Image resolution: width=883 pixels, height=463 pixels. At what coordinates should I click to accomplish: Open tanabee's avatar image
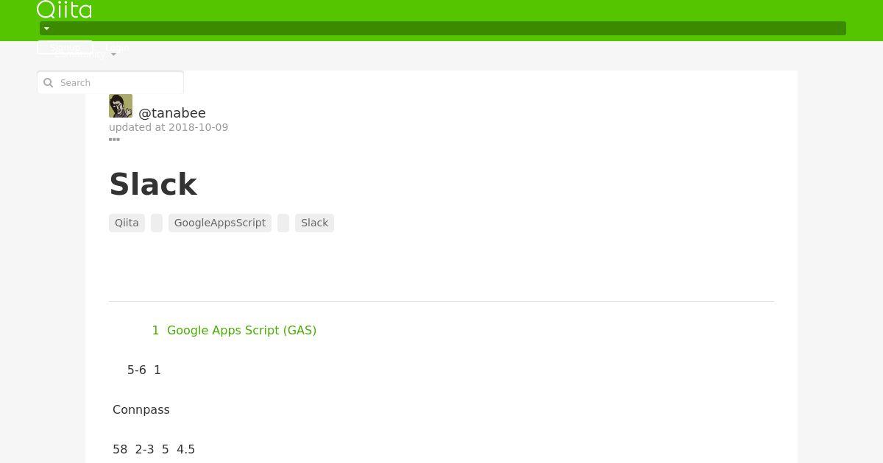click(x=121, y=106)
